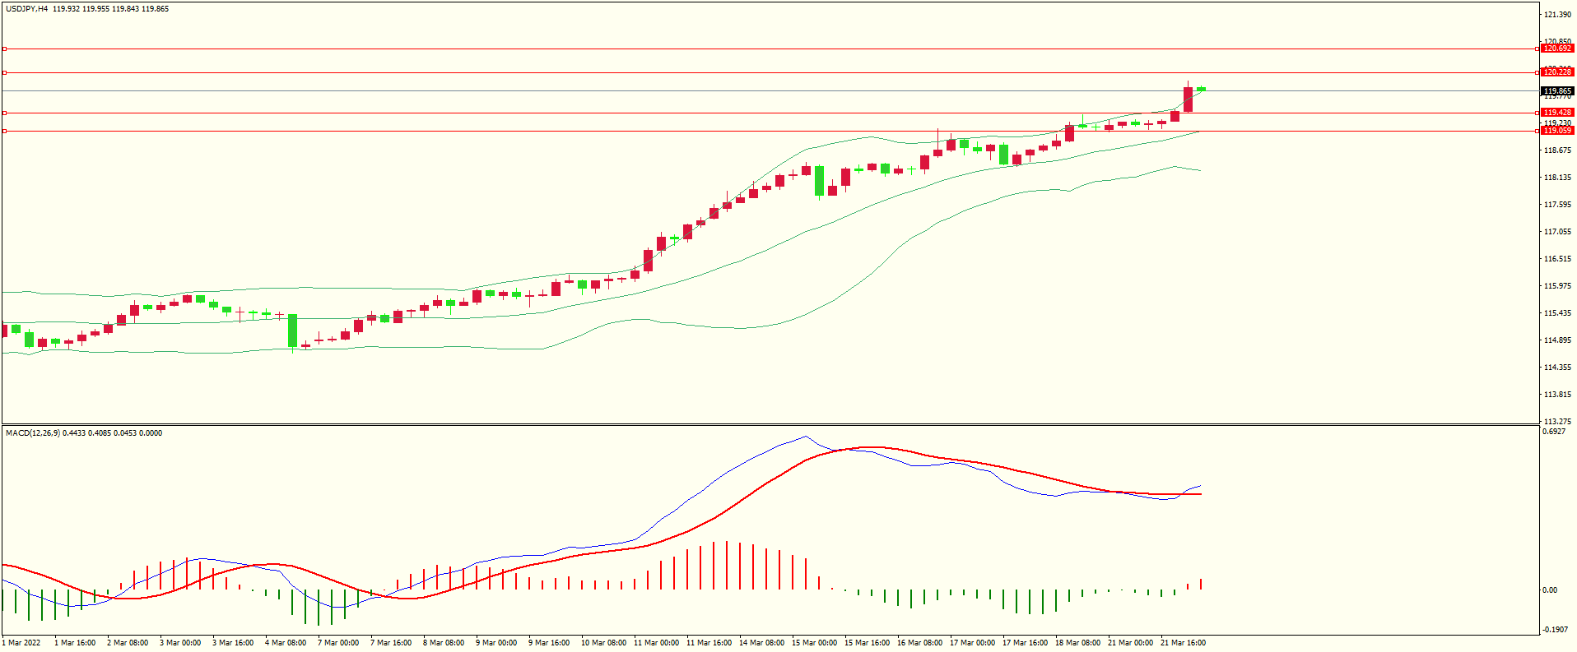Click the 21 Mar 16:00 time label
This screenshot has width=1577, height=652.
pyautogui.click(x=1183, y=643)
